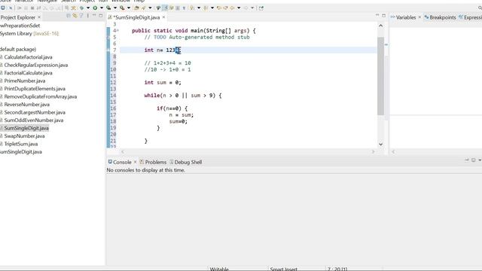Click the Next Annotation toolbar icon
This screenshot has height=271, width=482.
(x=192, y=8)
